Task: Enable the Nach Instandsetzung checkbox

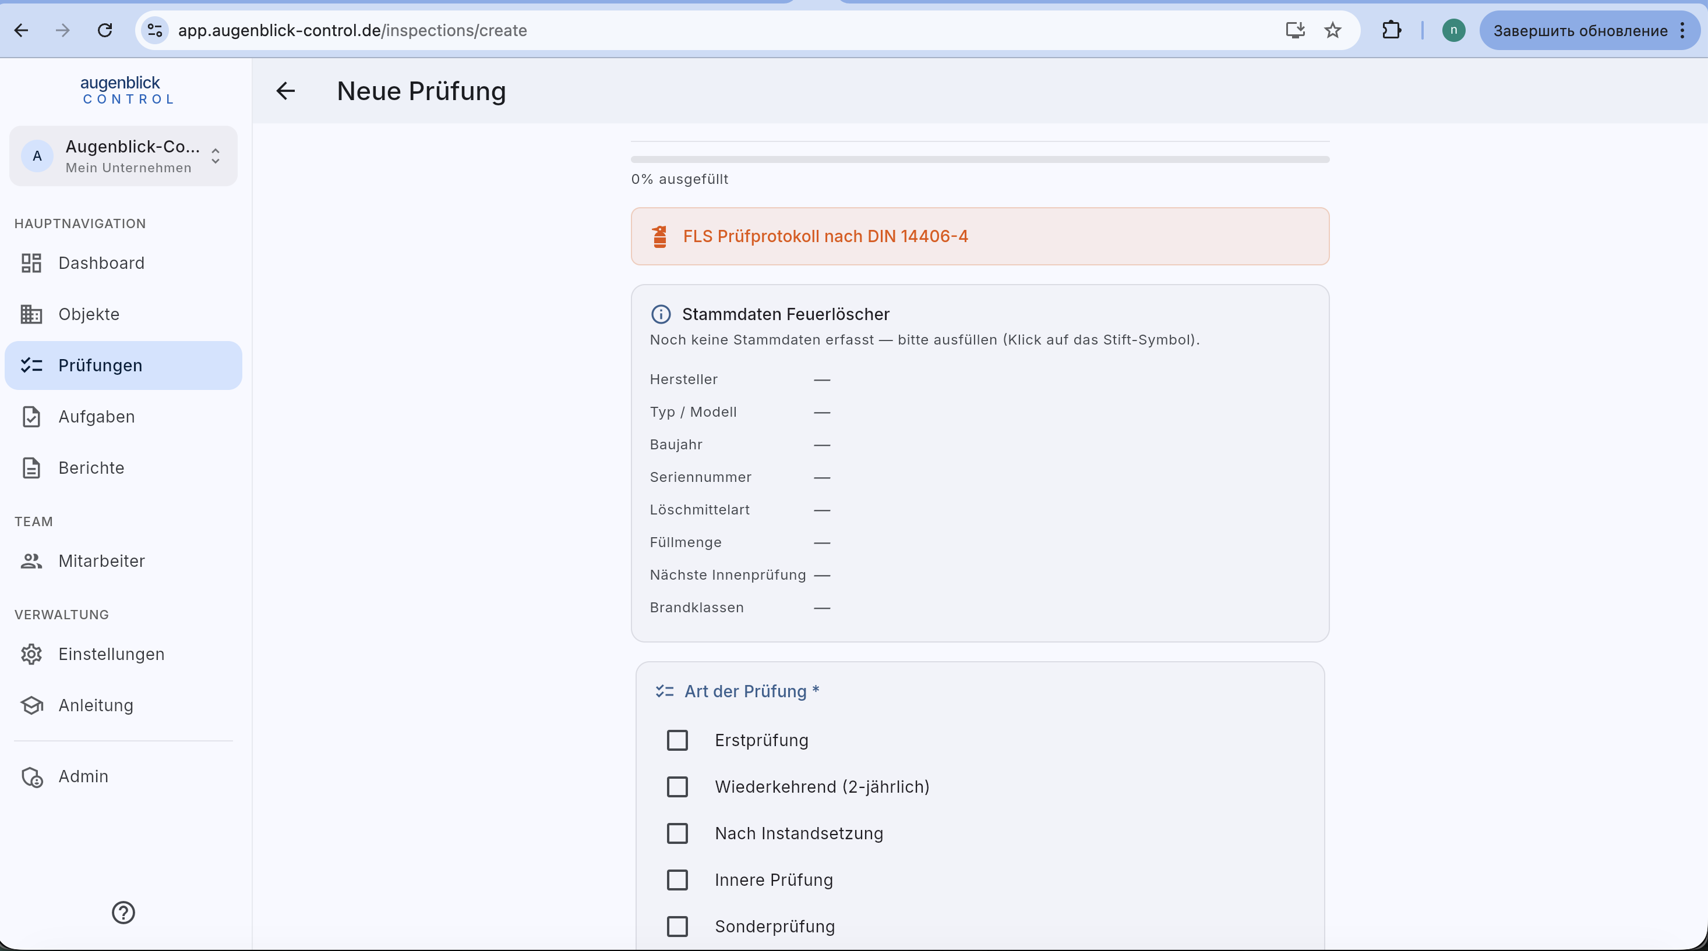Action: pyautogui.click(x=677, y=833)
